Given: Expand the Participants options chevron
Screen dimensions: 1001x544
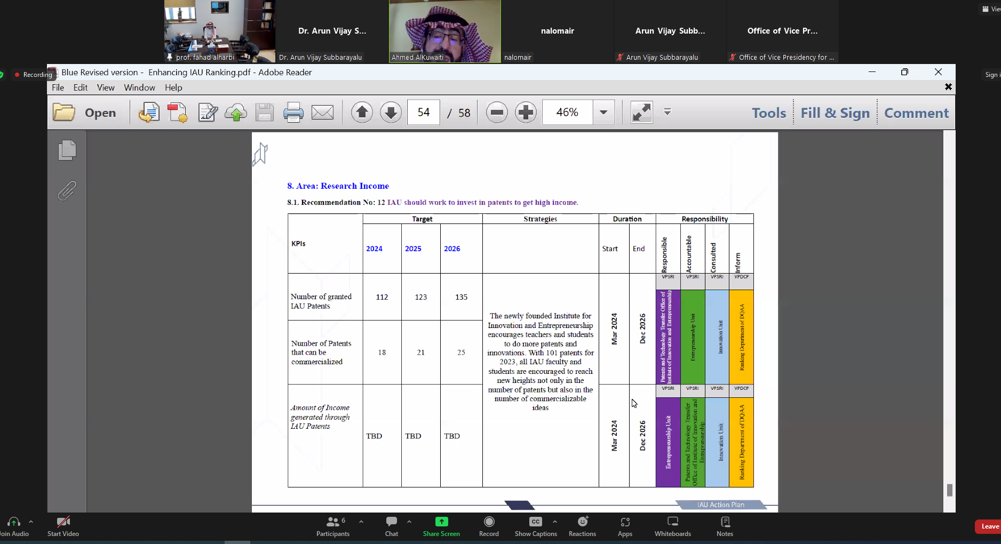Looking at the screenshot, I should pos(361,522).
